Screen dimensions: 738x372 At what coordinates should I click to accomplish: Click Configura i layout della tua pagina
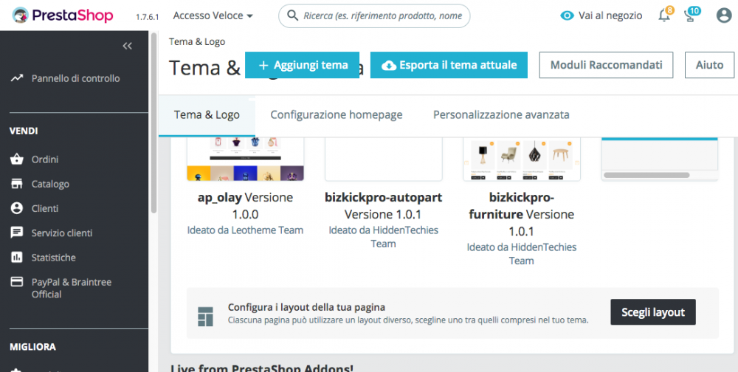pos(307,307)
